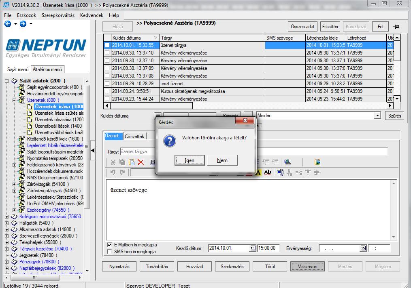Click the Cut scissors icon in editor toolbar

click(x=113, y=162)
